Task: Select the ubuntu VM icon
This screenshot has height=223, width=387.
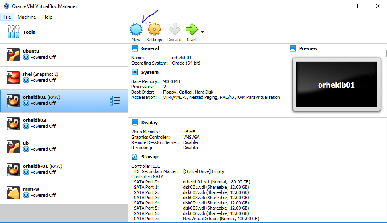Action: tap(13, 54)
